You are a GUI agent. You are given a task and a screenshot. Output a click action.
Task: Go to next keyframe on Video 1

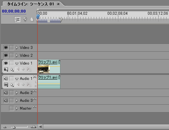28,69
